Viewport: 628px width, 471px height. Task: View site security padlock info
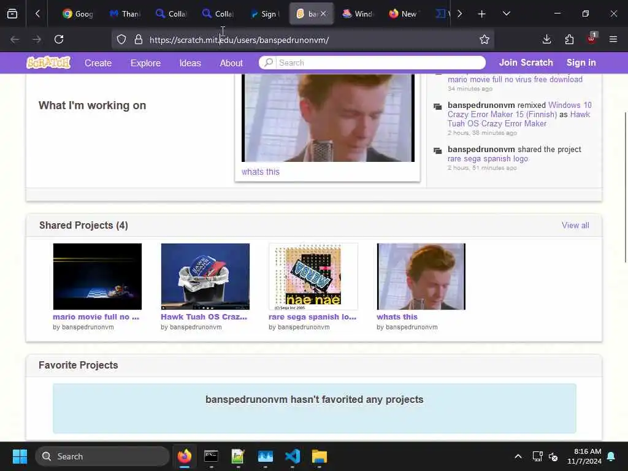[x=139, y=40]
